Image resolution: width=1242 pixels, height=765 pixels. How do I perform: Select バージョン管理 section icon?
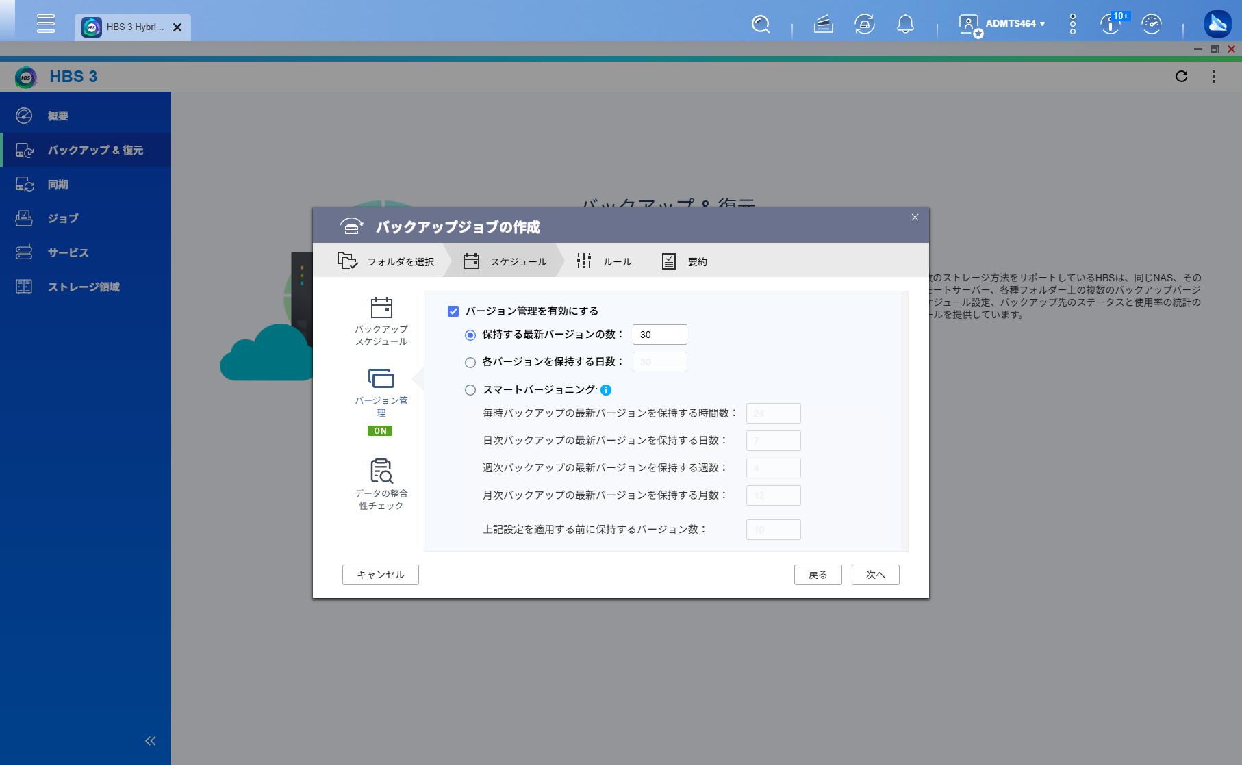coord(381,378)
